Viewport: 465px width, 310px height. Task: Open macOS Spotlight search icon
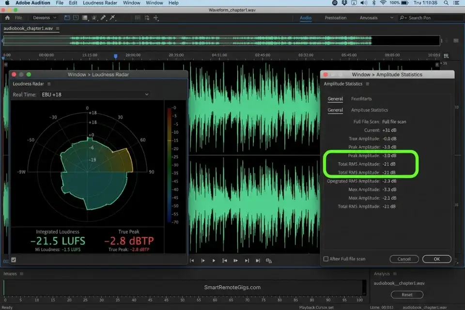click(446, 3)
